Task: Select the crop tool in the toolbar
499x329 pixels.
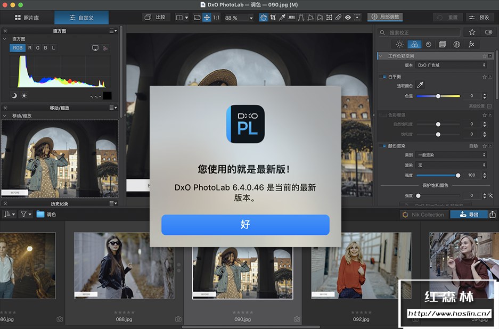Action: pos(273,18)
